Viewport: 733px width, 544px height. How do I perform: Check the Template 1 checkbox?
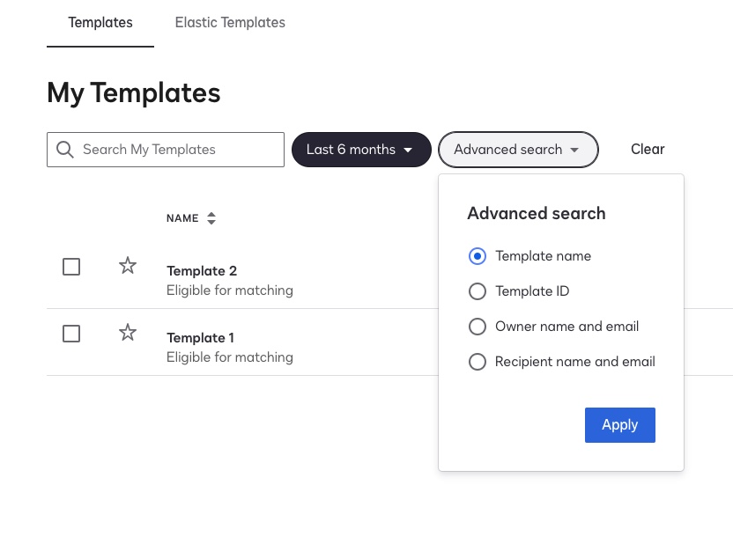point(71,334)
